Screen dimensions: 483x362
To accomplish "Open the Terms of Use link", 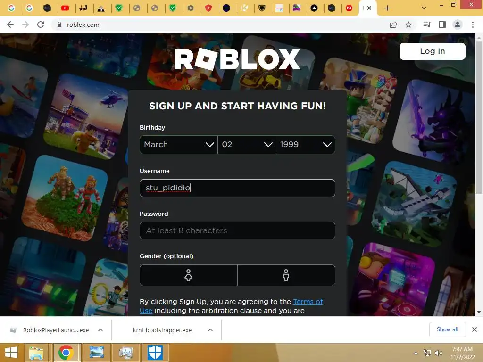I will tap(308, 302).
